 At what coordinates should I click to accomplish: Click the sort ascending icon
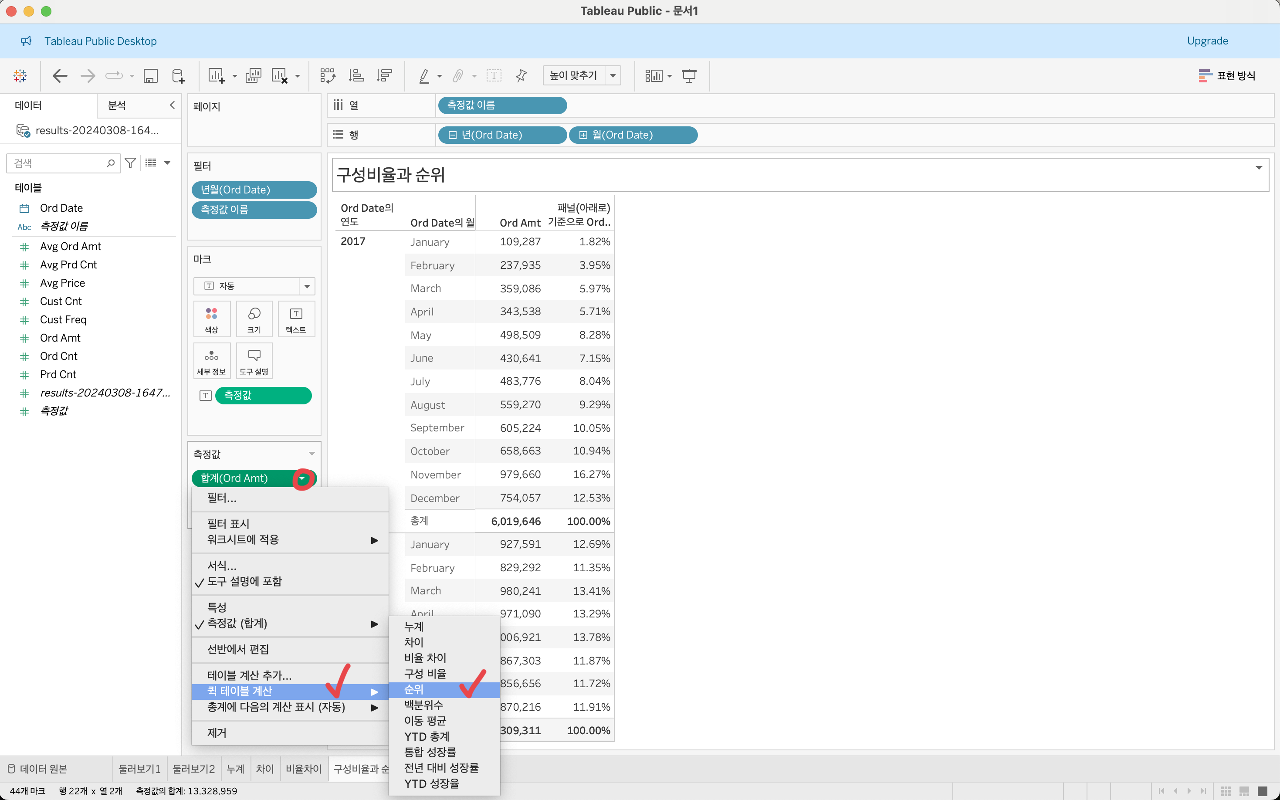pyautogui.click(x=356, y=76)
